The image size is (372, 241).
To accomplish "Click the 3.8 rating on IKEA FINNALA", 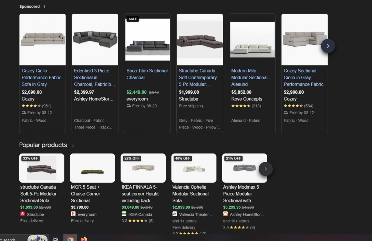I will point(137,221).
